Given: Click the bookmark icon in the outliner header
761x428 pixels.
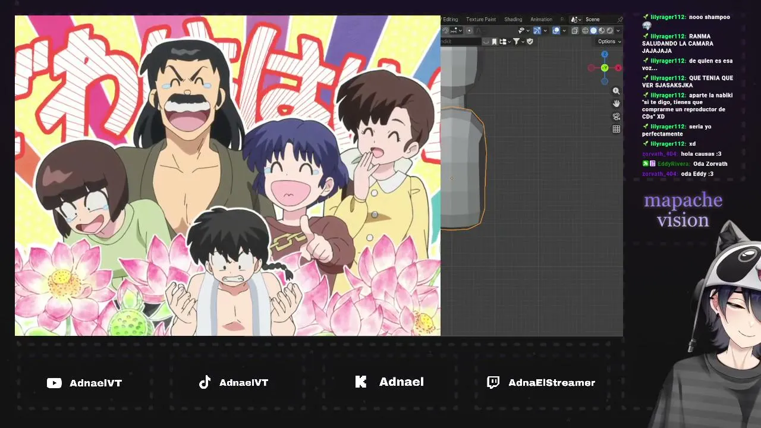Looking at the screenshot, I should 494,42.
